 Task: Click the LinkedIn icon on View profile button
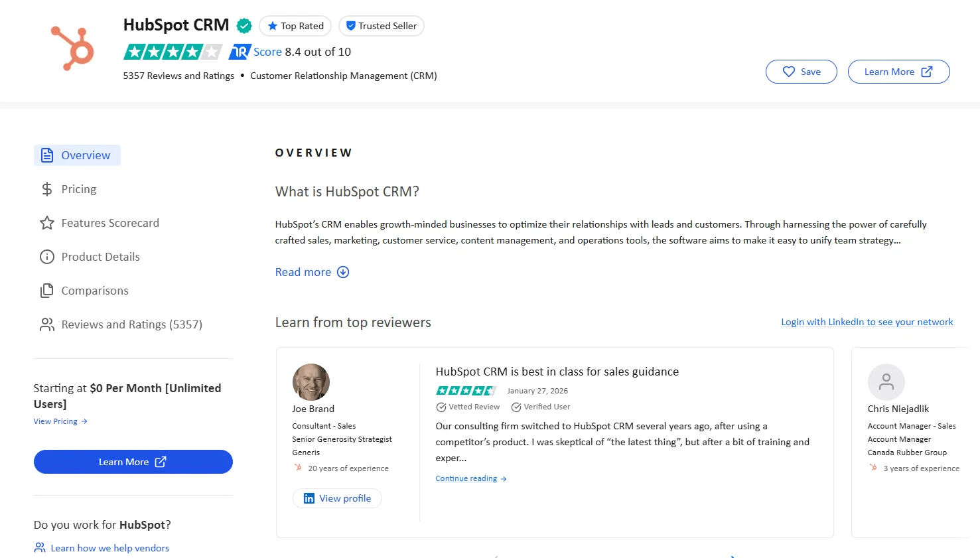(x=309, y=498)
